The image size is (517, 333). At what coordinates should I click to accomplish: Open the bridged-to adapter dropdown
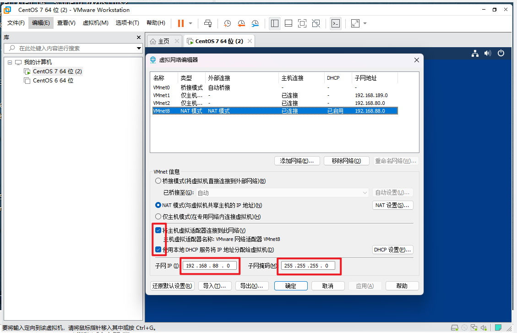click(x=365, y=192)
